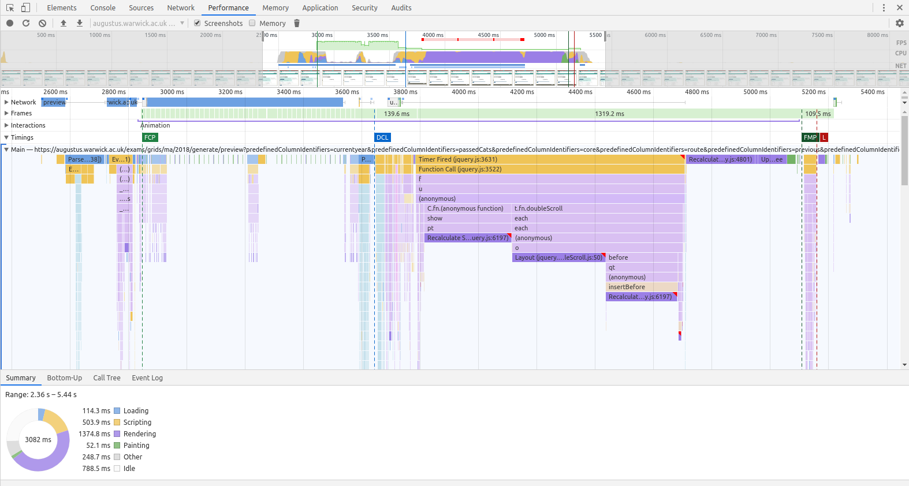Click the Rendering color swatch
909x486 pixels.
pyautogui.click(x=117, y=434)
